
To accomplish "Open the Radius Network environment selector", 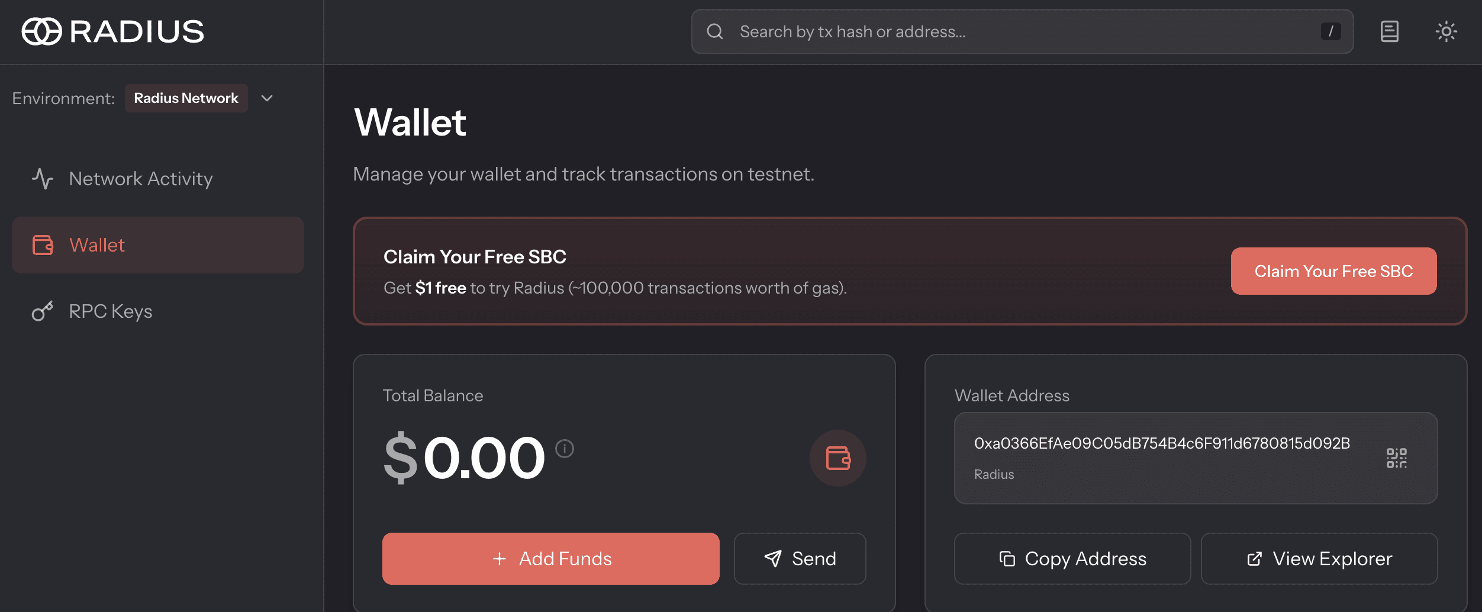I will pyautogui.click(x=186, y=98).
